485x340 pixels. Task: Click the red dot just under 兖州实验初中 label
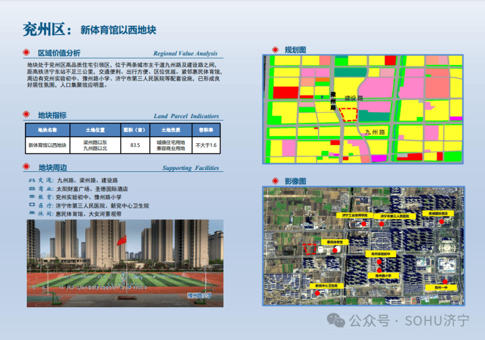click(x=379, y=262)
